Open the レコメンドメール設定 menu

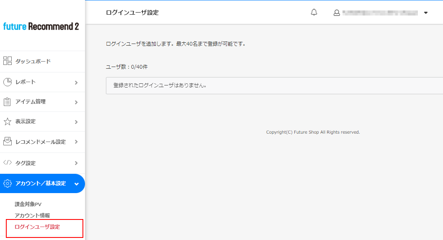pyautogui.click(x=40, y=142)
